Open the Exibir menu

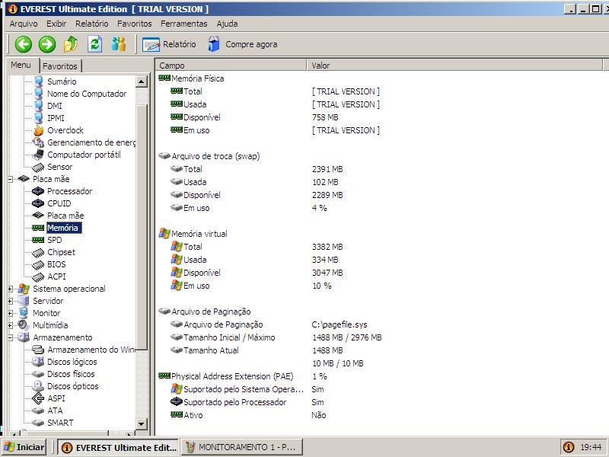click(56, 24)
